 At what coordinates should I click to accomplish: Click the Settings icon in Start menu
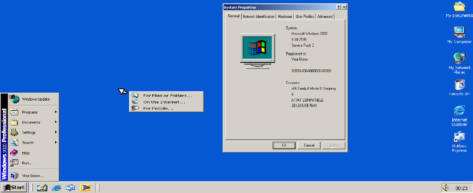[14, 133]
